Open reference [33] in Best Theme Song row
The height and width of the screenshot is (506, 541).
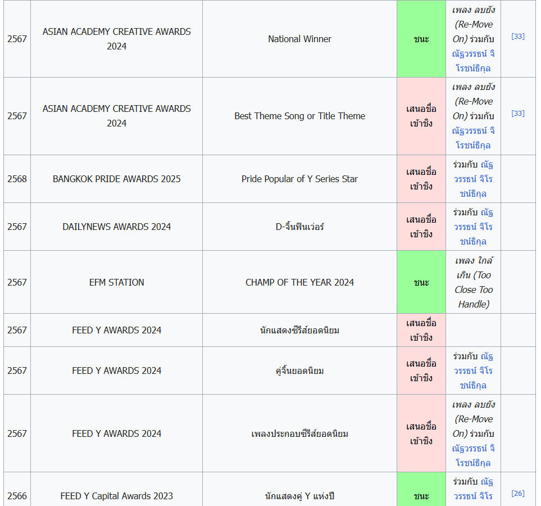point(518,114)
